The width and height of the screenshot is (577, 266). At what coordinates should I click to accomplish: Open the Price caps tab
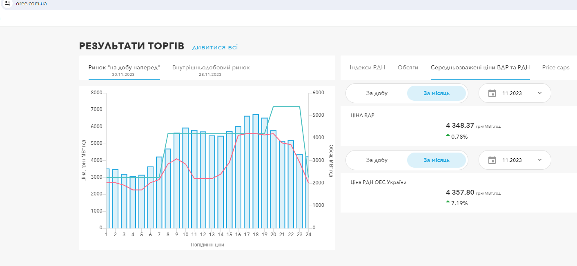(x=555, y=67)
